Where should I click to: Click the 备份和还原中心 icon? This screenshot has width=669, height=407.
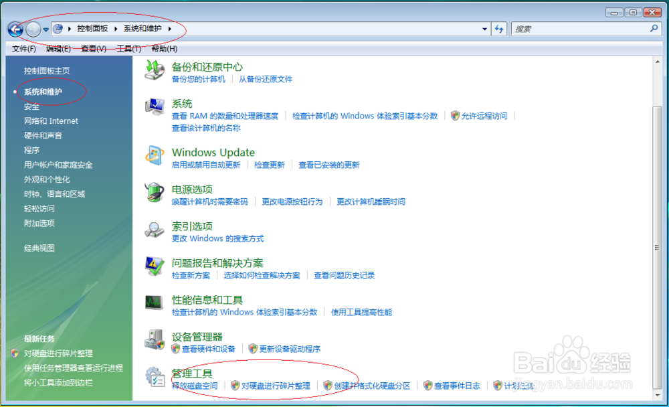click(x=155, y=70)
